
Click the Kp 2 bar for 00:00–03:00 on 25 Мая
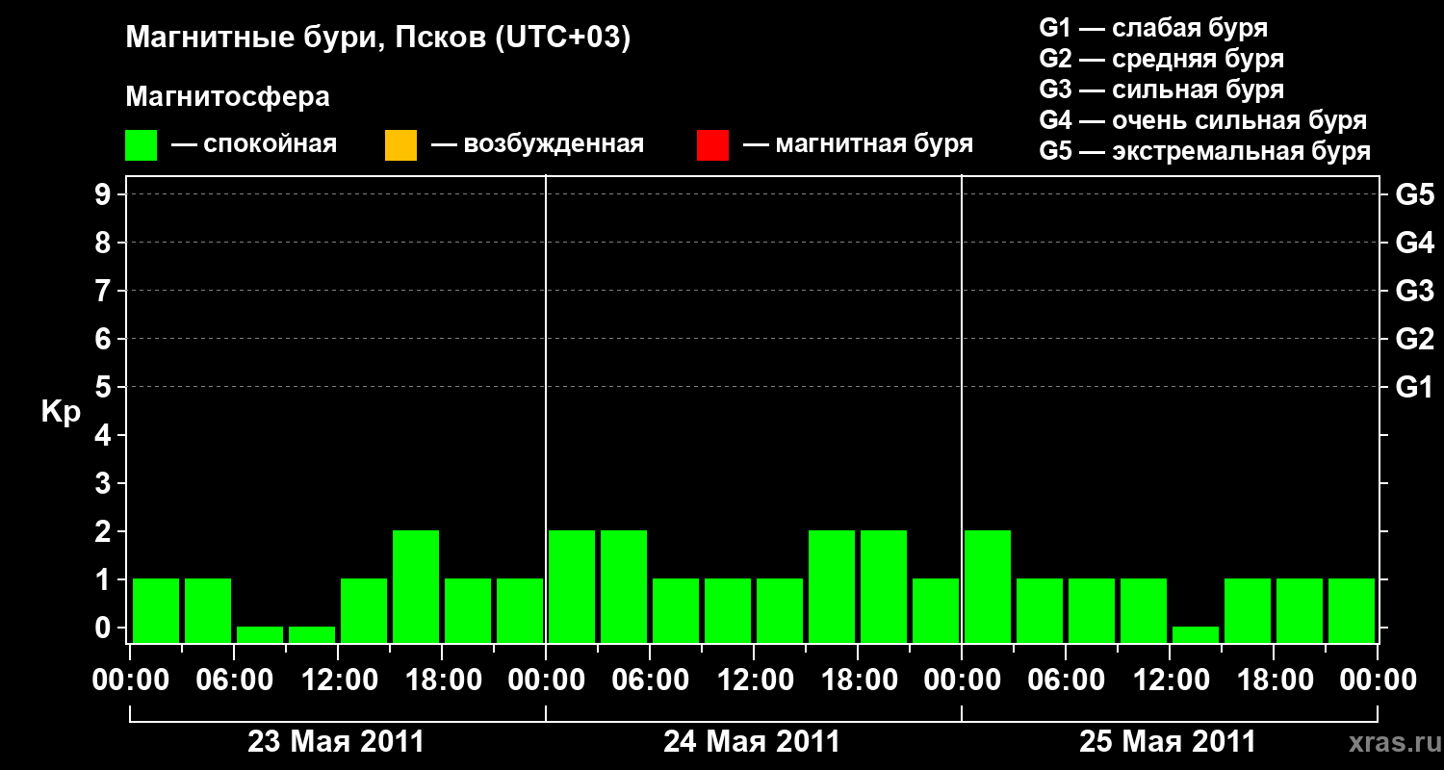pyautogui.click(x=988, y=586)
